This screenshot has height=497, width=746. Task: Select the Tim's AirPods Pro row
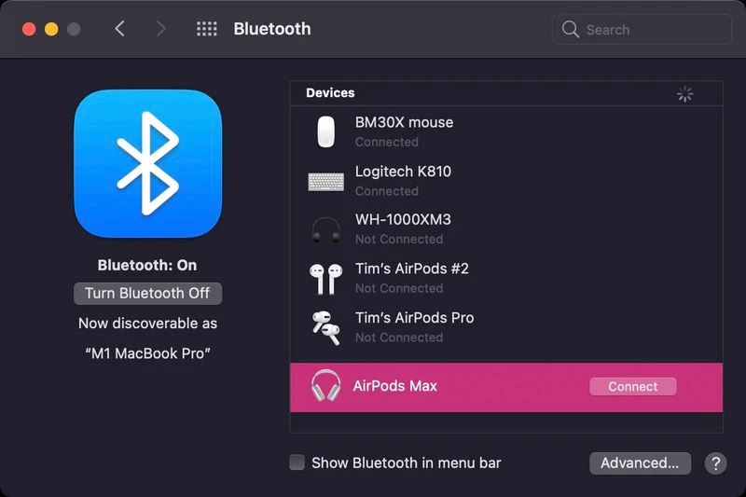[x=504, y=326]
